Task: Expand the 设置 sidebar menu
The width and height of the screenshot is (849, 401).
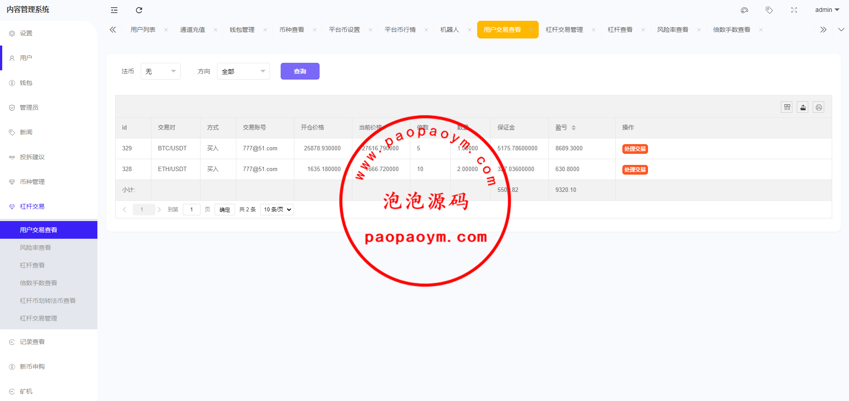Action: coord(49,33)
